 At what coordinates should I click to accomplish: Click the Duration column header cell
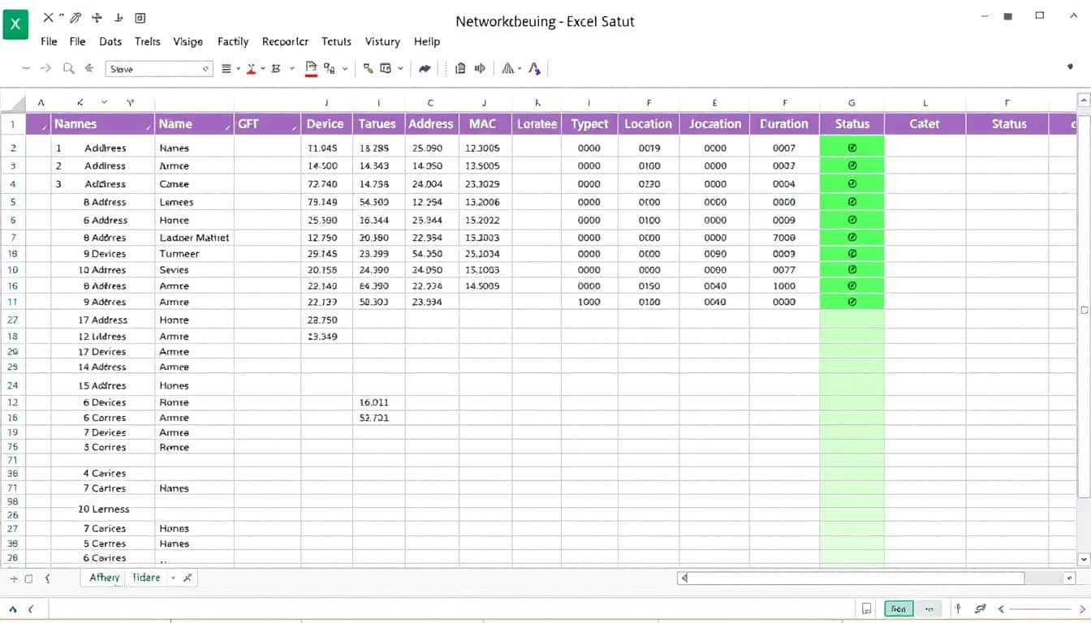[x=784, y=124]
